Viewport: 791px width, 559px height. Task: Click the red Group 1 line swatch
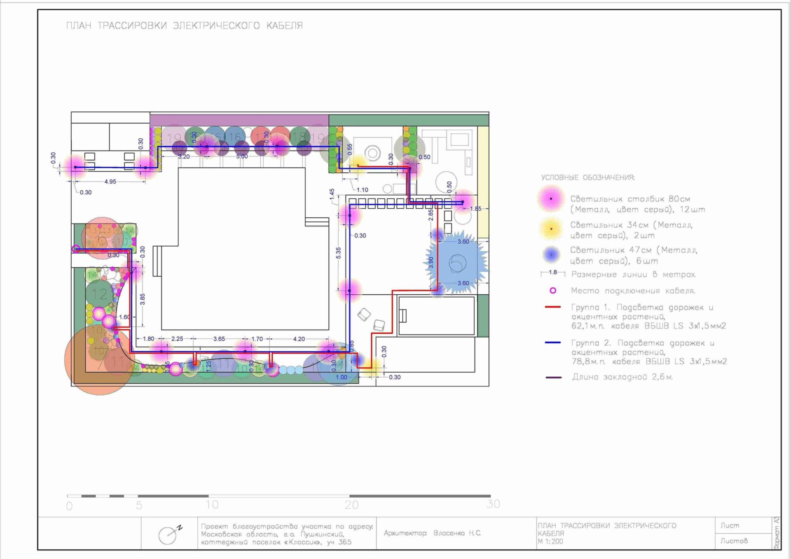pos(553,307)
